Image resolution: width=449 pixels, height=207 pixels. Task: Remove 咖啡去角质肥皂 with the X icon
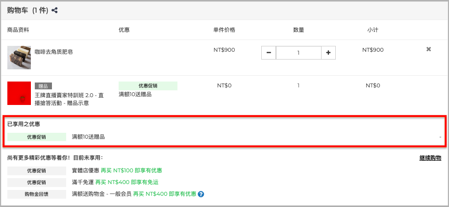428,49
